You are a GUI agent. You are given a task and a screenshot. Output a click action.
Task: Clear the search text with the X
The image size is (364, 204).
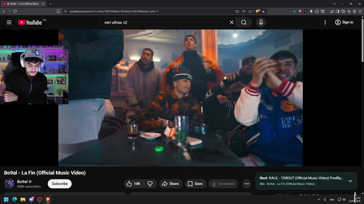pos(231,22)
